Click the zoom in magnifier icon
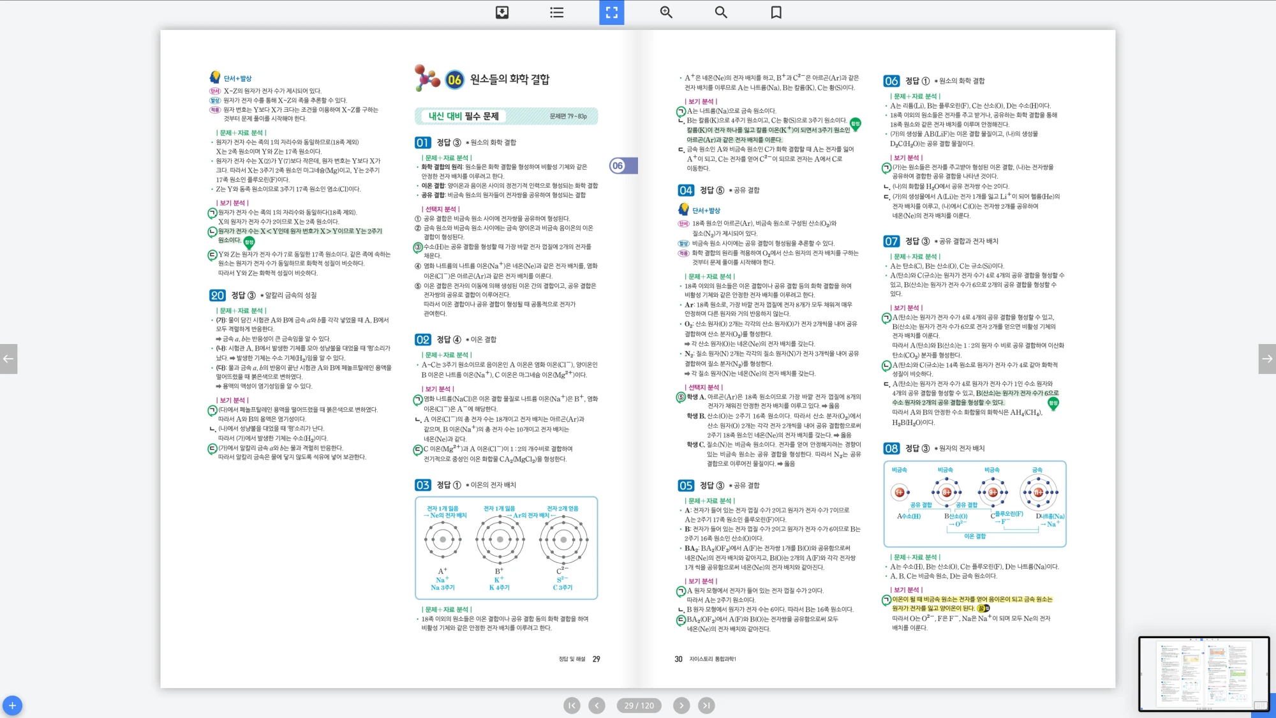 tap(666, 12)
